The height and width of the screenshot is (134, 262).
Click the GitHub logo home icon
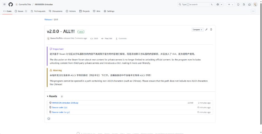click(10, 5)
